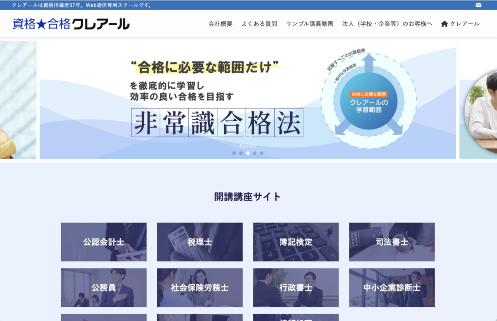497x321 pixels.
Task: Select the 社会保険労務士 course tile
Action: click(x=199, y=288)
